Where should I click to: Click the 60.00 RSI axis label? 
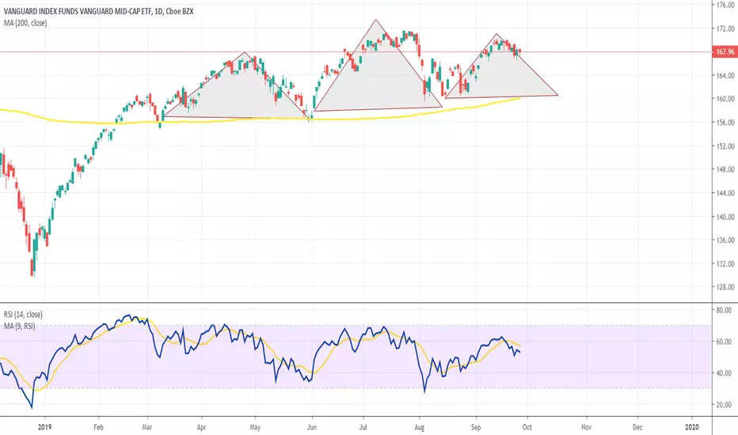tap(724, 342)
